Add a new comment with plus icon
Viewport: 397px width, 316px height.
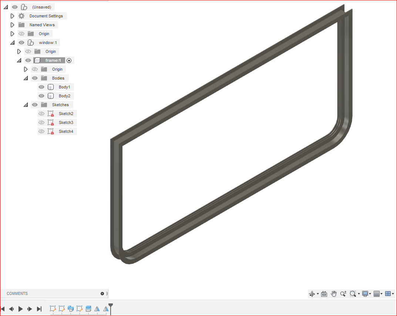(x=102, y=293)
